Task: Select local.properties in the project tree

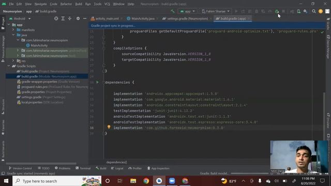Action: coord(40,102)
